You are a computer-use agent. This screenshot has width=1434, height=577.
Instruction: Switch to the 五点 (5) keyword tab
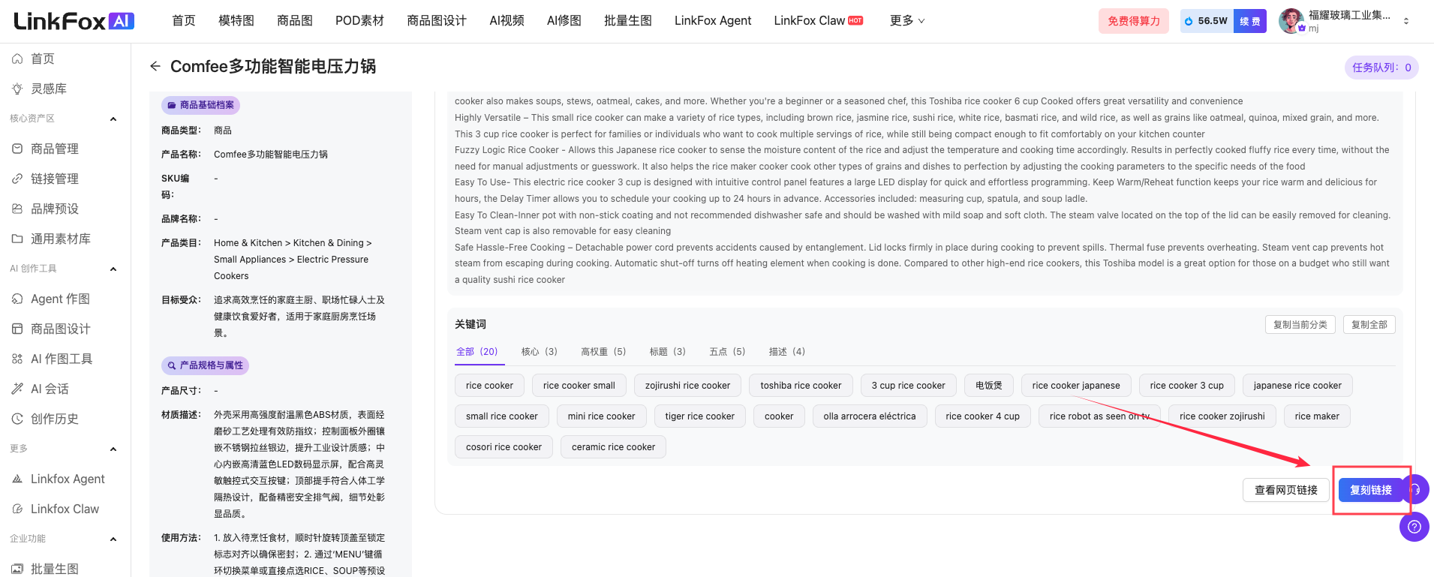pyautogui.click(x=728, y=351)
